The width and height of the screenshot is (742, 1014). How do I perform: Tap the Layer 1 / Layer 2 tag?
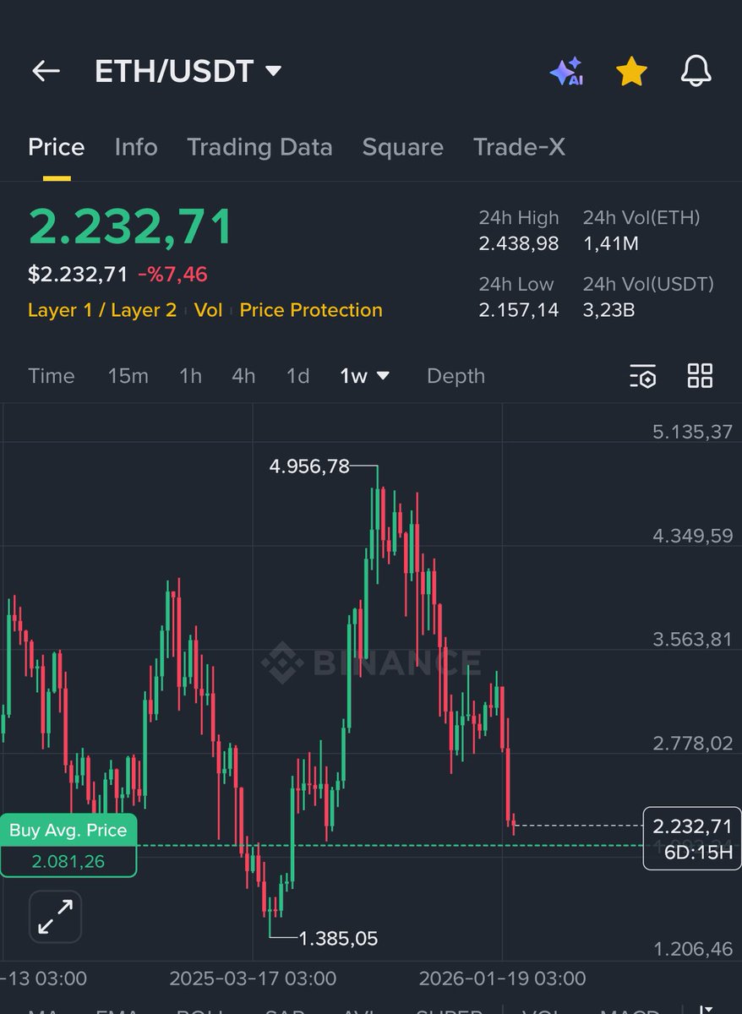click(101, 310)
